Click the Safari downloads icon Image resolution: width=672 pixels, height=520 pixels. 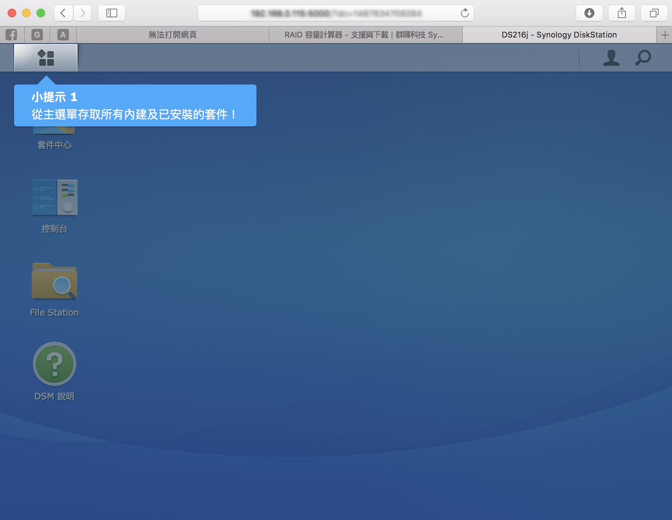point(589,13)
